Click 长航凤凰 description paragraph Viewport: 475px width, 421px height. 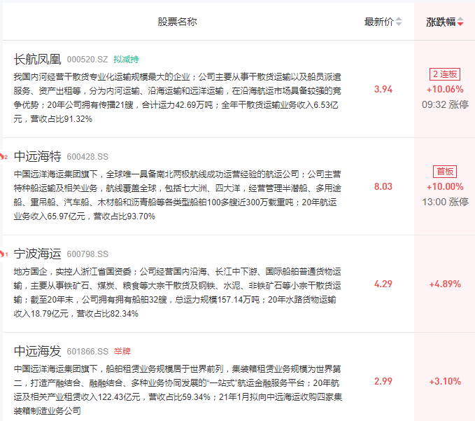click(x=178, y=97)
